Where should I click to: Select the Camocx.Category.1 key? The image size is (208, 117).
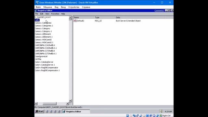[43, 31]
